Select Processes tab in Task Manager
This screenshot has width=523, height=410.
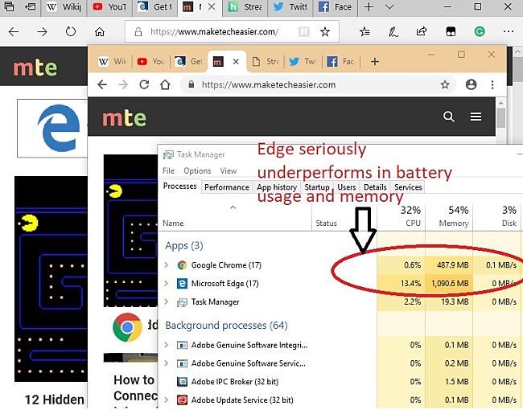pos(179,187)
